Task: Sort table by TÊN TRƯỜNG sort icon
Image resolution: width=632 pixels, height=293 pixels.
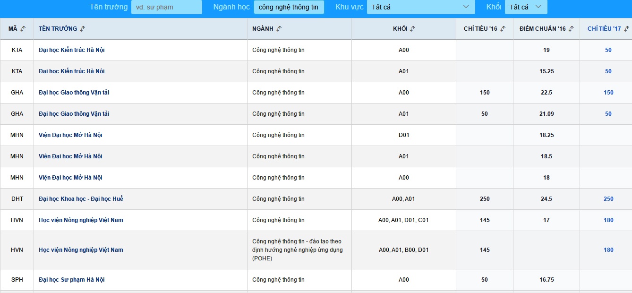Action: (83, 29)
